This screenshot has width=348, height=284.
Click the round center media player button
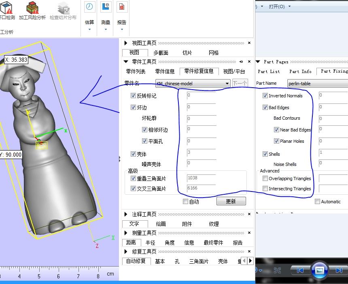tap(319, 270)
